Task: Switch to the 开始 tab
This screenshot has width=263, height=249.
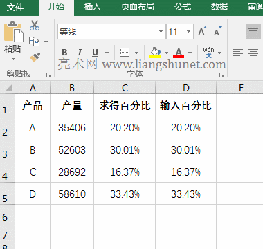Action: click(x=56, y=7)
